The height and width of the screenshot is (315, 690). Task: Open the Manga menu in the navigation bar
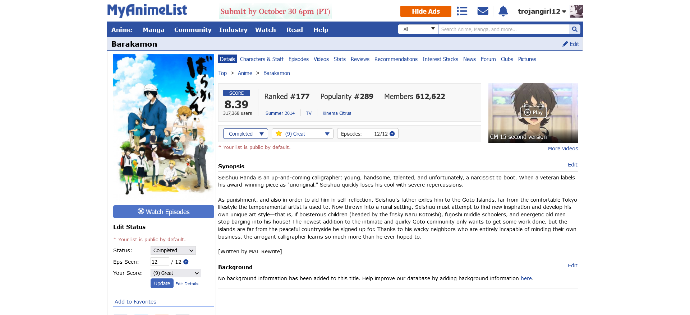coord(153,30)
